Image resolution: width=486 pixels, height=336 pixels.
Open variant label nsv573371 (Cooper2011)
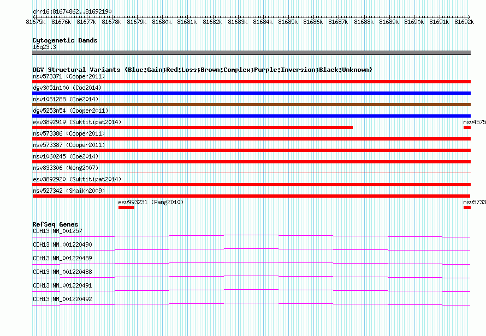pyautogui.click(x=69, y=76)
